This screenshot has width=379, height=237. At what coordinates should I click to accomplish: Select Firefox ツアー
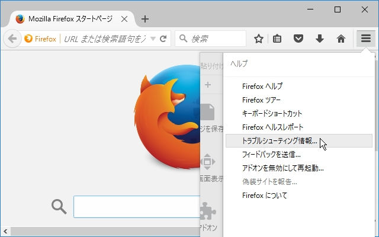pyautogui.click(x=298, y=100)
